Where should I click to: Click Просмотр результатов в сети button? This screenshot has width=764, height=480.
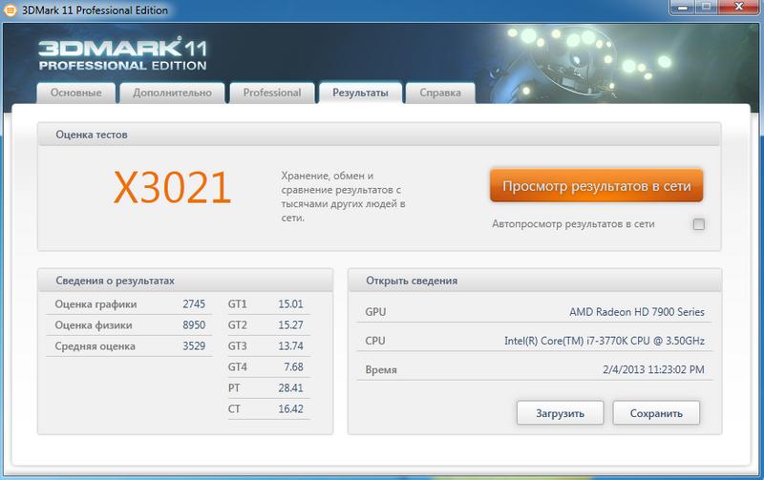point(596,185)
